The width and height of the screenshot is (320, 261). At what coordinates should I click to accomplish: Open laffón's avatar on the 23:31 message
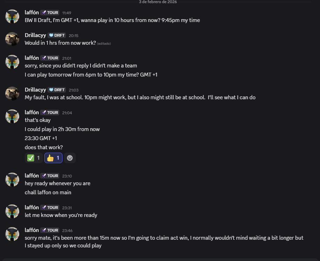click(x=12, y=211)
